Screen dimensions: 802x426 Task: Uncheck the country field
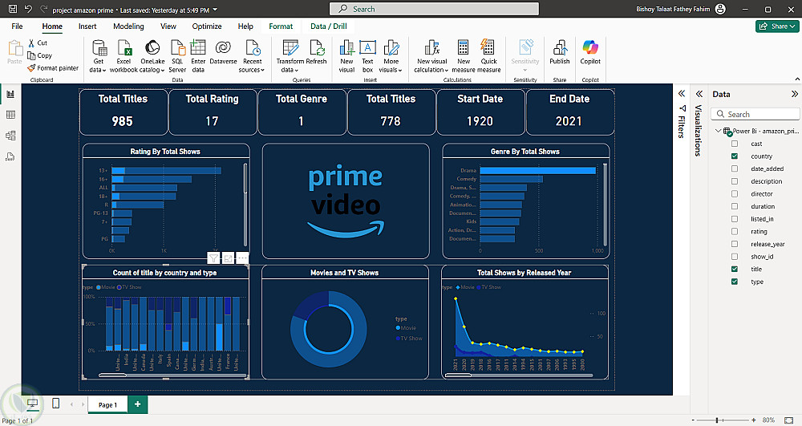pyautogui.click(x=735, y=156)
